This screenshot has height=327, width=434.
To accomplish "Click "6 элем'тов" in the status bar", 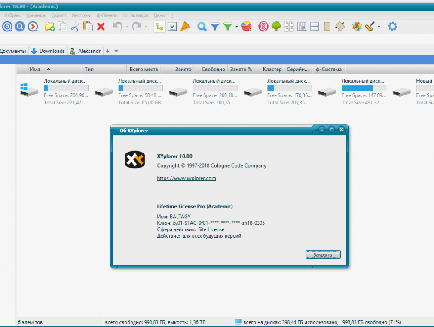I will pyautogui.click(x=30, y=322).
